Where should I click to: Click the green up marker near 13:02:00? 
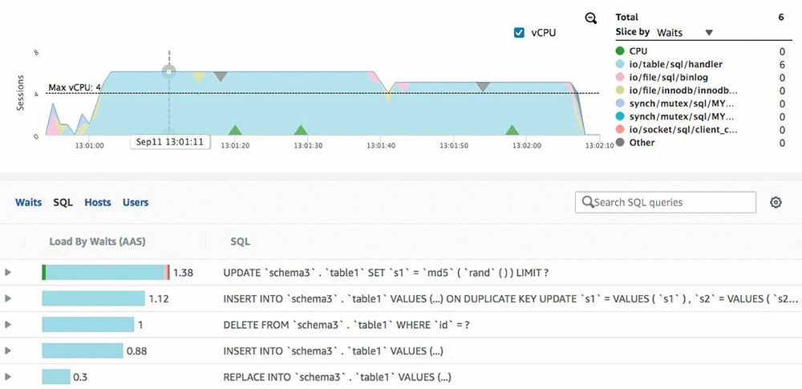(512, 130)
